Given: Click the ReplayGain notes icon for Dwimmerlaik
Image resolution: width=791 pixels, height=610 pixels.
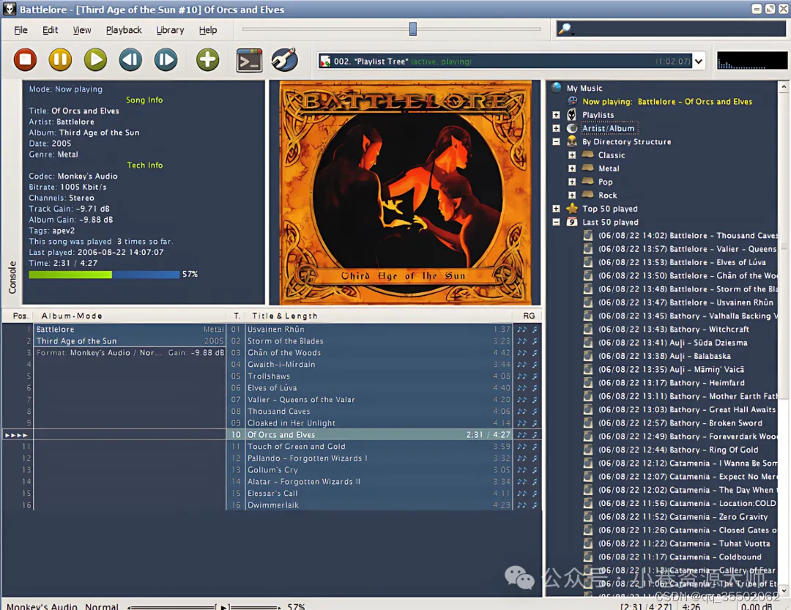Looking at the screenshot, I should [x=527, y=505].
